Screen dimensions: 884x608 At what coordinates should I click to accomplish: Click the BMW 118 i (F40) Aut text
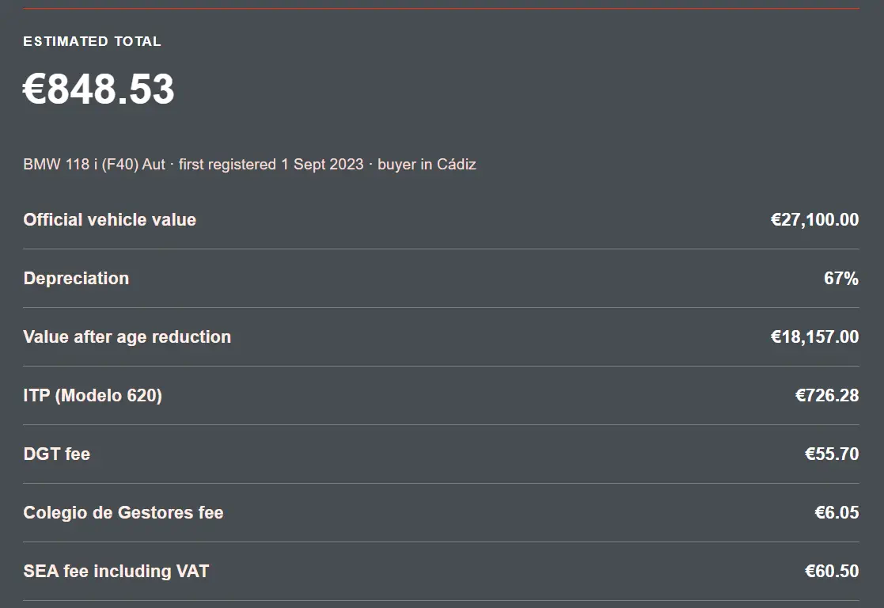coord(94,164)
